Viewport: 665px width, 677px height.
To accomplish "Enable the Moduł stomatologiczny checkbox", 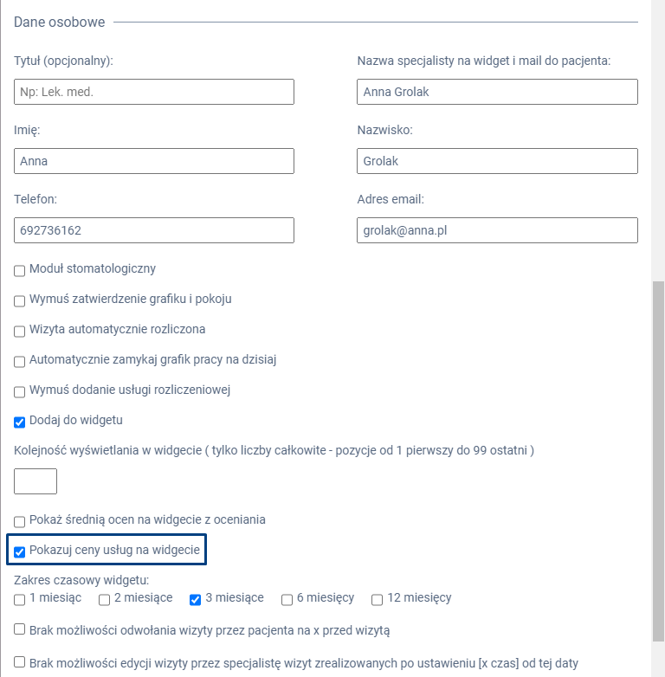I will [20, 271].
